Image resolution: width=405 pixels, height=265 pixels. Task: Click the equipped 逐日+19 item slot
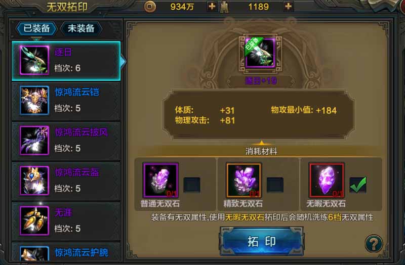pos(260,53)
